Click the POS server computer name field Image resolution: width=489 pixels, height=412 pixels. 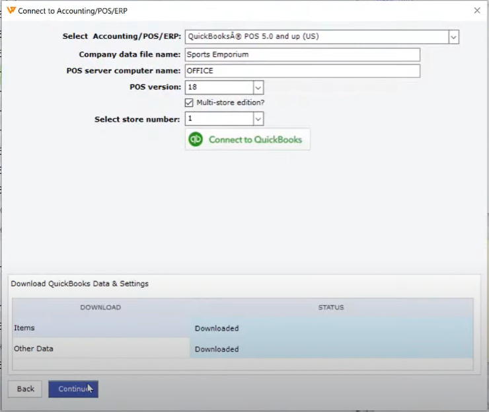click(302, 71)
